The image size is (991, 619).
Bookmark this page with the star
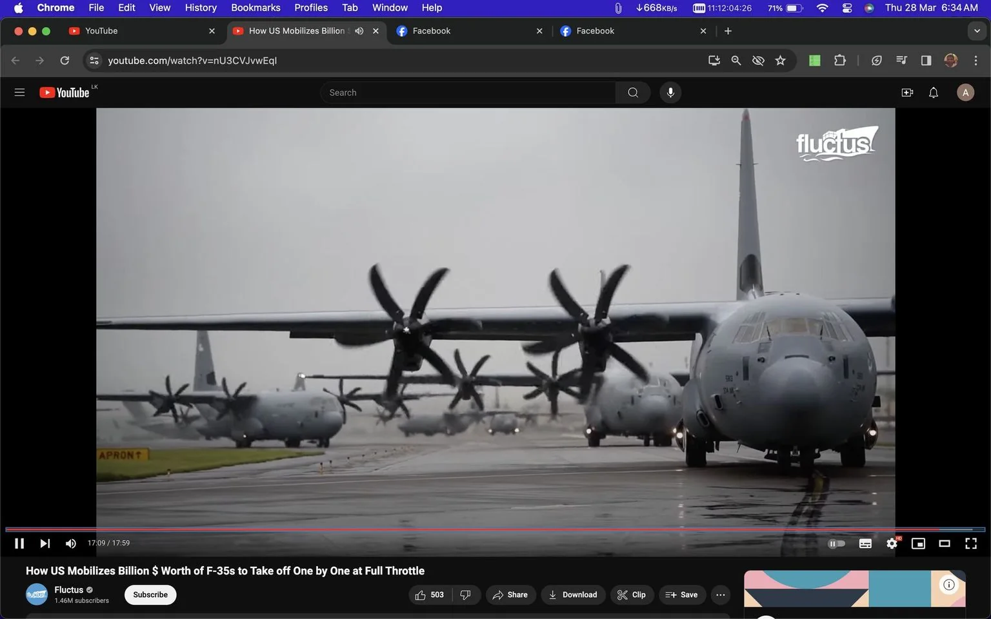780,61
